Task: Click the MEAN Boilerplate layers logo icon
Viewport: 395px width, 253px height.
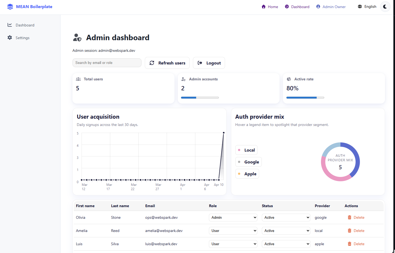Action: pos(10,6)
